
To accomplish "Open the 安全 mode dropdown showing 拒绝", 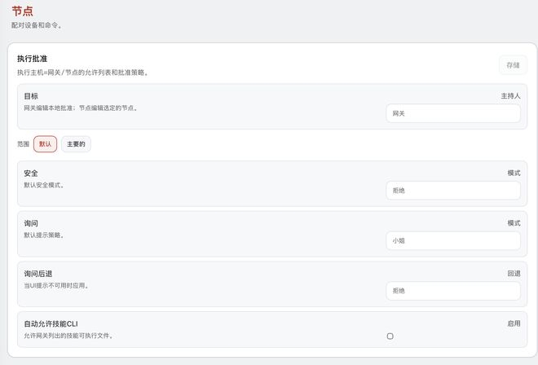I will point(453,191).
